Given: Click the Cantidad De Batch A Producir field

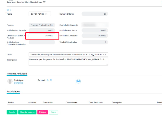Looking at the screenshot, I should pyautogui.click(x=42, y=36).
